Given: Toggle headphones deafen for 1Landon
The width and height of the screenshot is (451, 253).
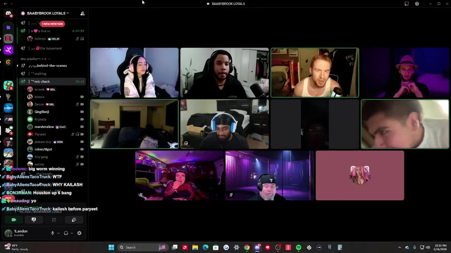Looking at the screenshot, I should 66,233.
